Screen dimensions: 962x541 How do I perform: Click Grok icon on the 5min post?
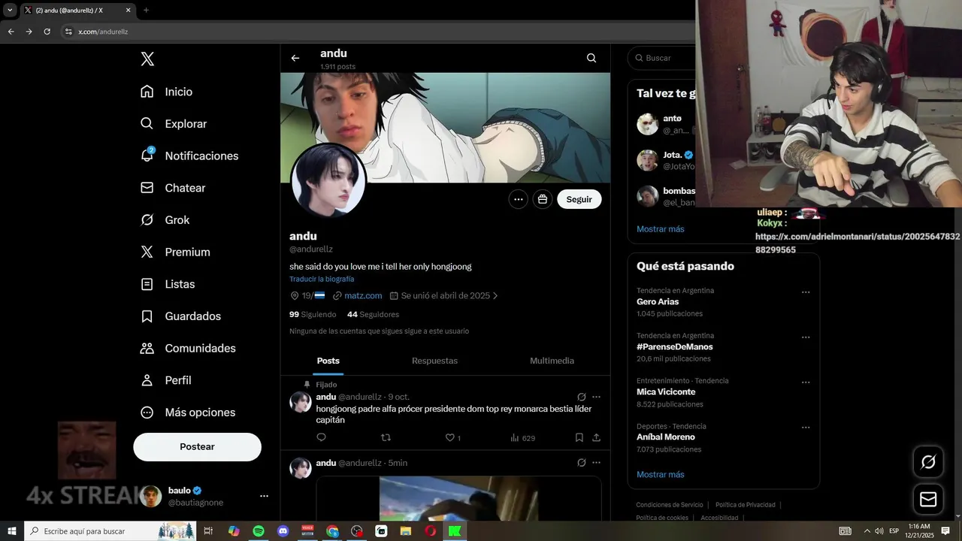(x=582, y=463)
